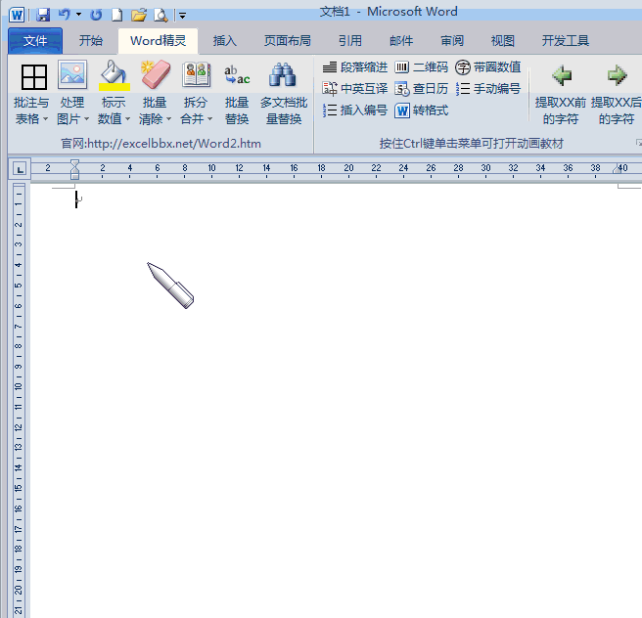Click the 转格式 Word icon button
The image size is (642, 618).
pos(421,110)
